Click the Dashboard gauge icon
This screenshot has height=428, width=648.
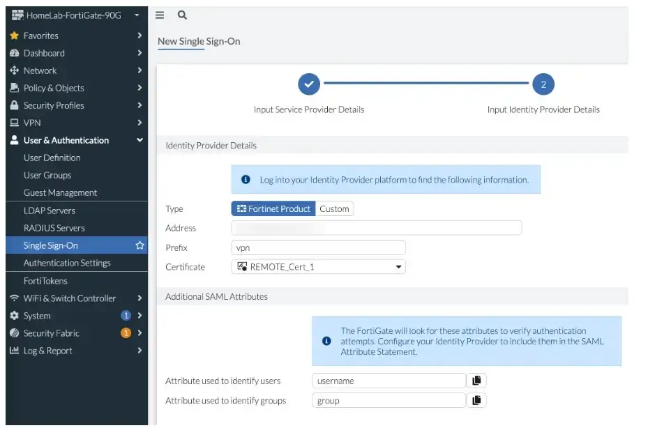click(x=14, y=53)
